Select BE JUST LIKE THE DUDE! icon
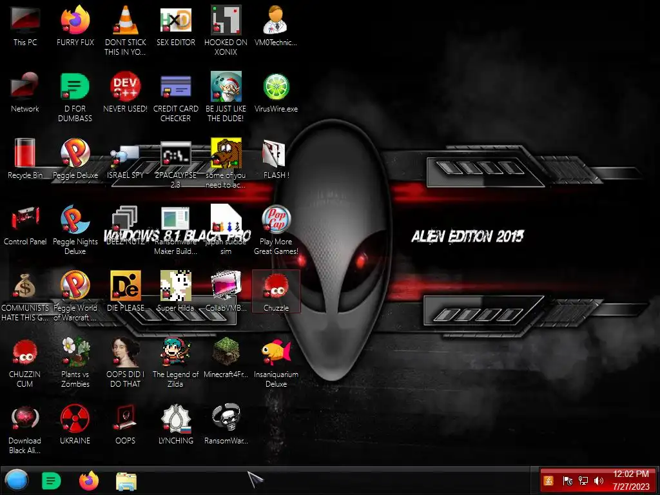The height and width of the screenshot is (495, 660). pyautogui.click(x=226, y=97)
